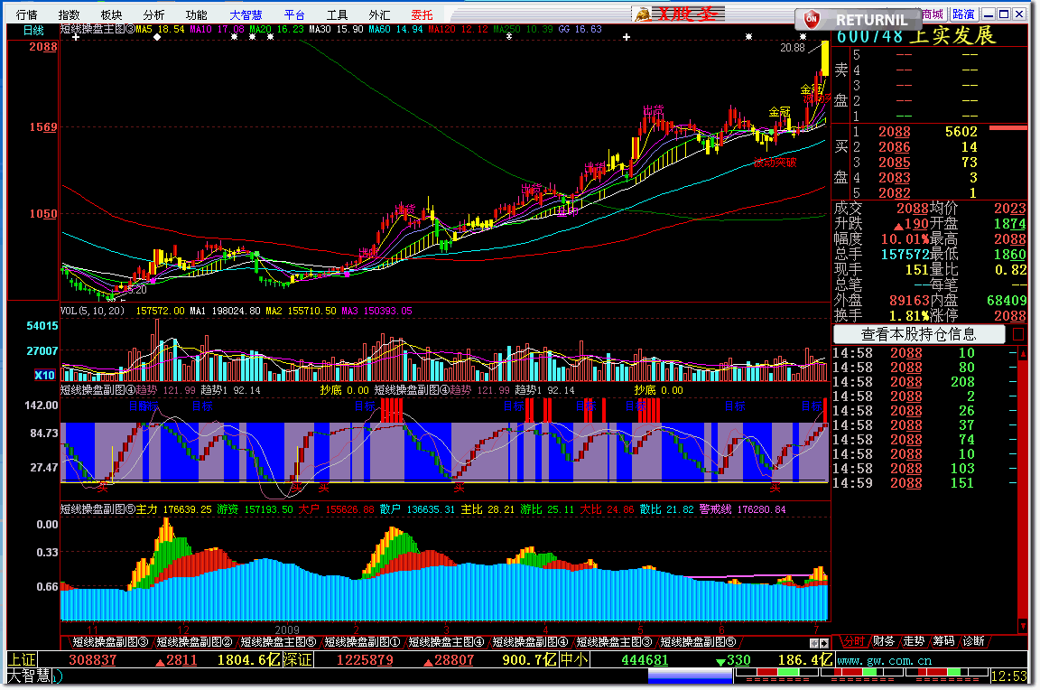The height and width of the screenshot is (690, 1040).
Task: Click the 12:53 clock in status bar
Action: tap(1008, 676)
